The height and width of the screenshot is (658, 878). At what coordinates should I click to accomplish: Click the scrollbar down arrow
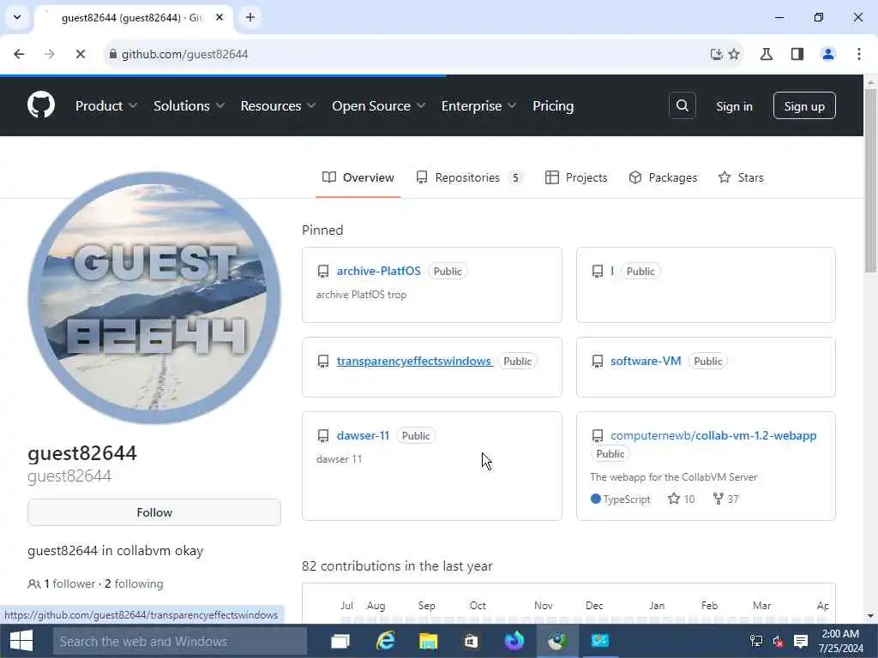[x=871, y=616]
